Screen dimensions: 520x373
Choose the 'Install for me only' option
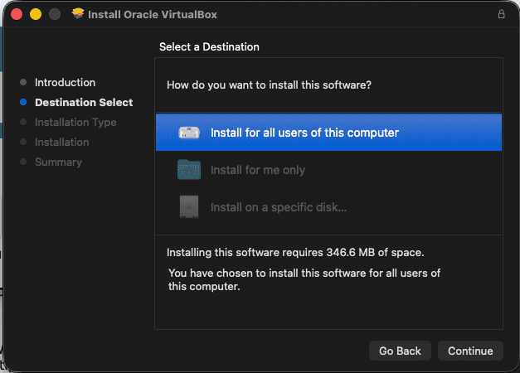(x=258, y=170)
